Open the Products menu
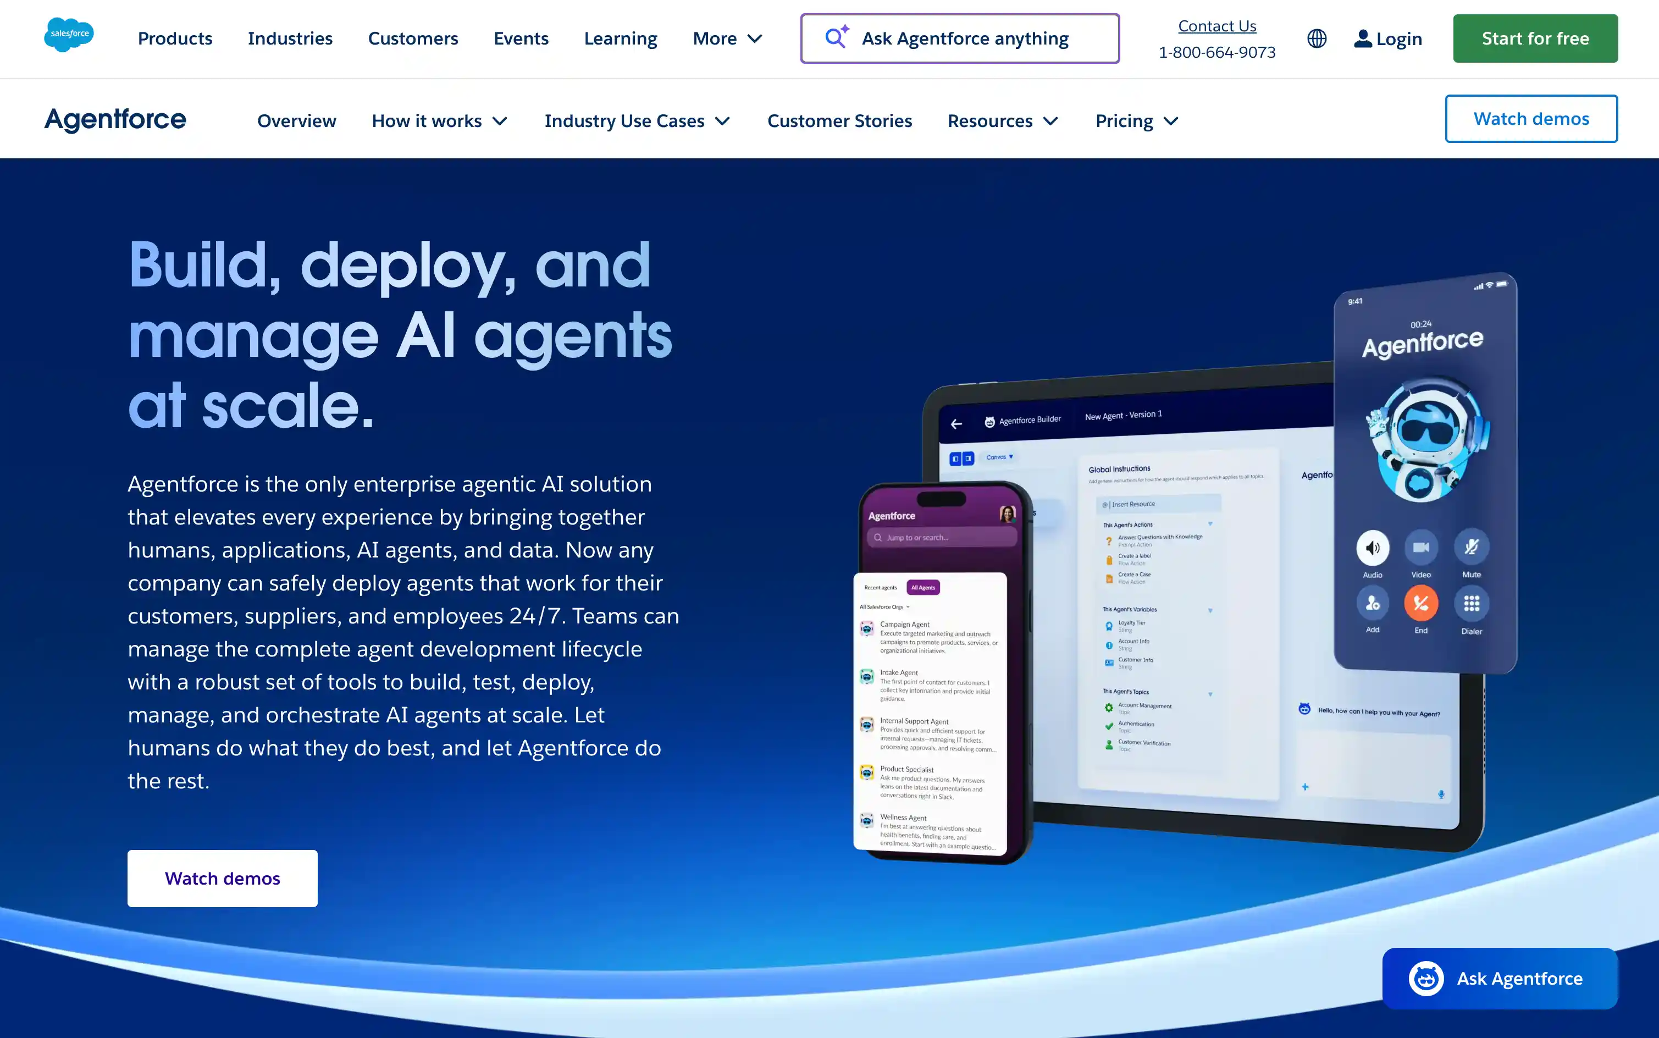This screenshot has height=1038, width=1659. coord(175,38)
